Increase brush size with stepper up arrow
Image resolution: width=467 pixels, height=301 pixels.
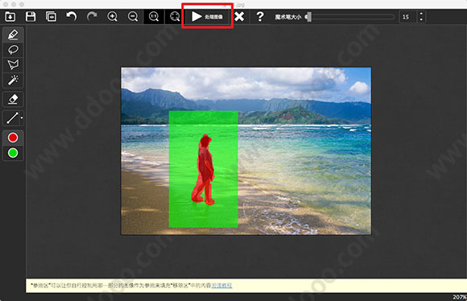click(x=421, y=14)
